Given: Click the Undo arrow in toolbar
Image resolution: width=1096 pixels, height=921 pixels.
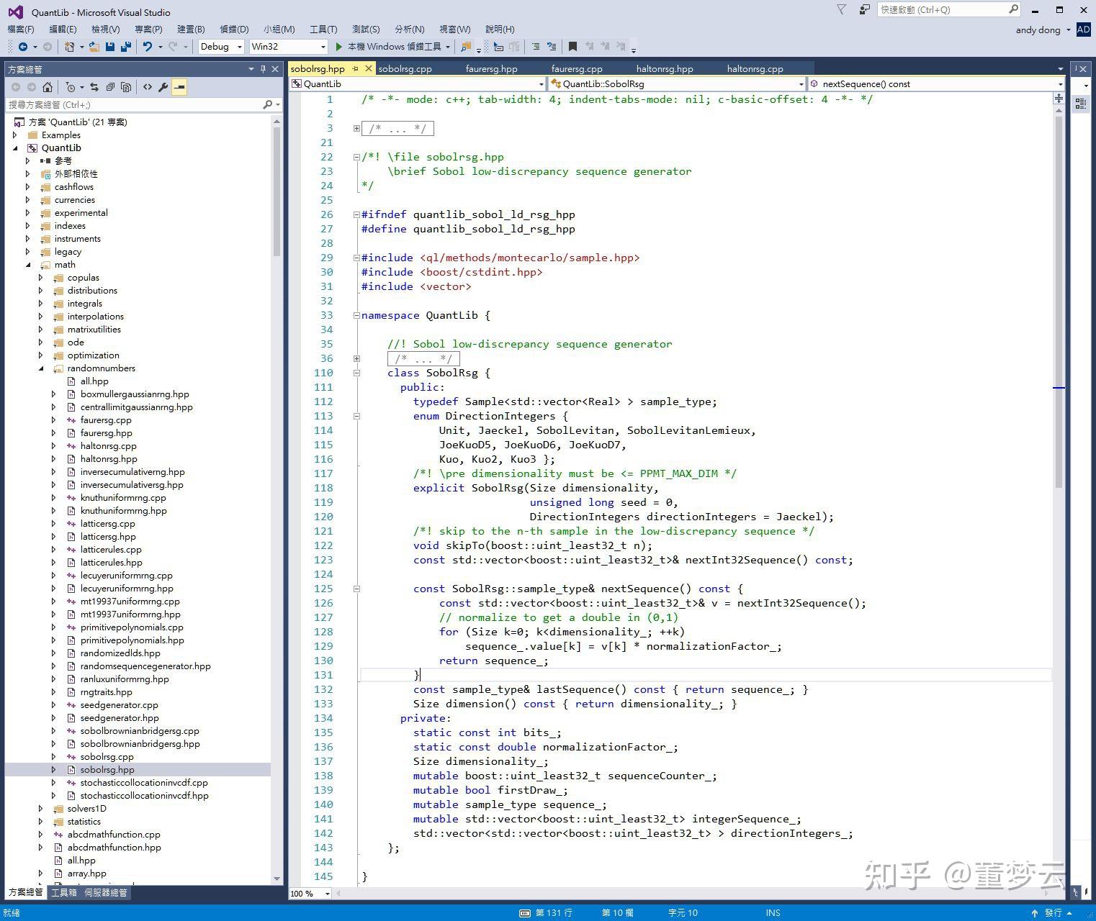Looking at the screenshot, I should (147, 47).
